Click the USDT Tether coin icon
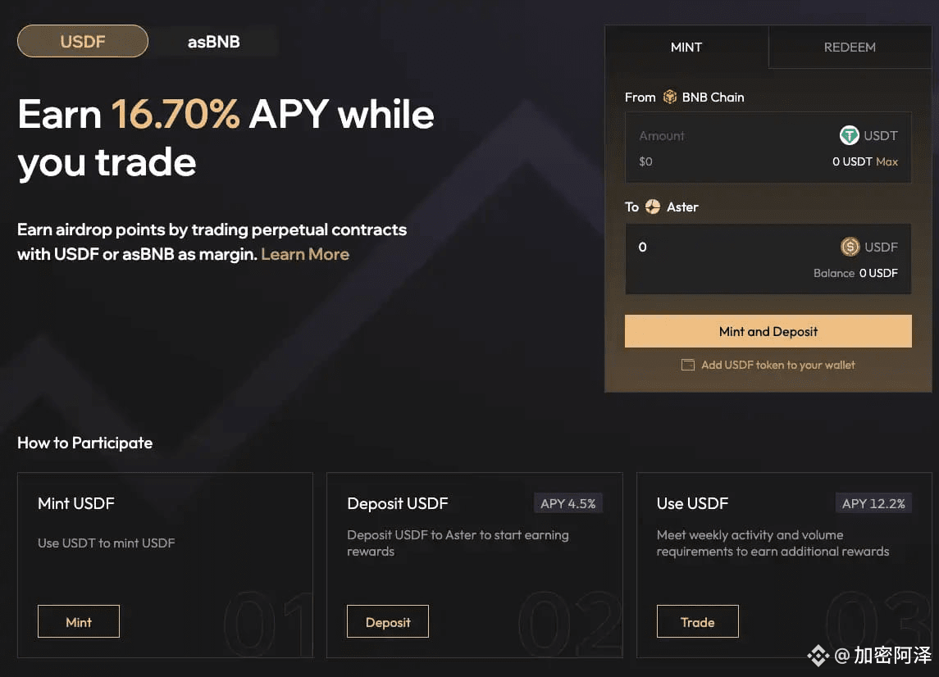The height and width of the screenshot is (677, 939). tap(849, 135)
